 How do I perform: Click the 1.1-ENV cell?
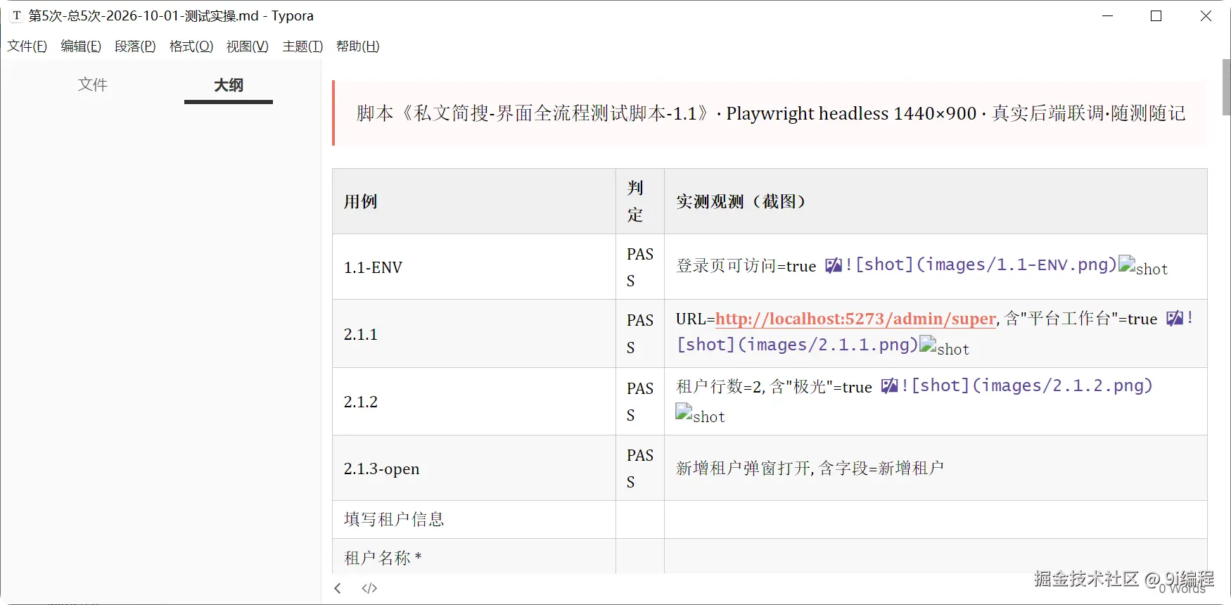(474, 267)
